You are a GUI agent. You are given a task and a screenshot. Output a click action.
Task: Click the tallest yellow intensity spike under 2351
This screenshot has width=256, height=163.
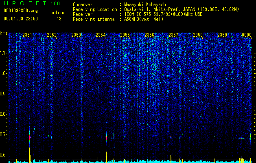tap(30, 155)
